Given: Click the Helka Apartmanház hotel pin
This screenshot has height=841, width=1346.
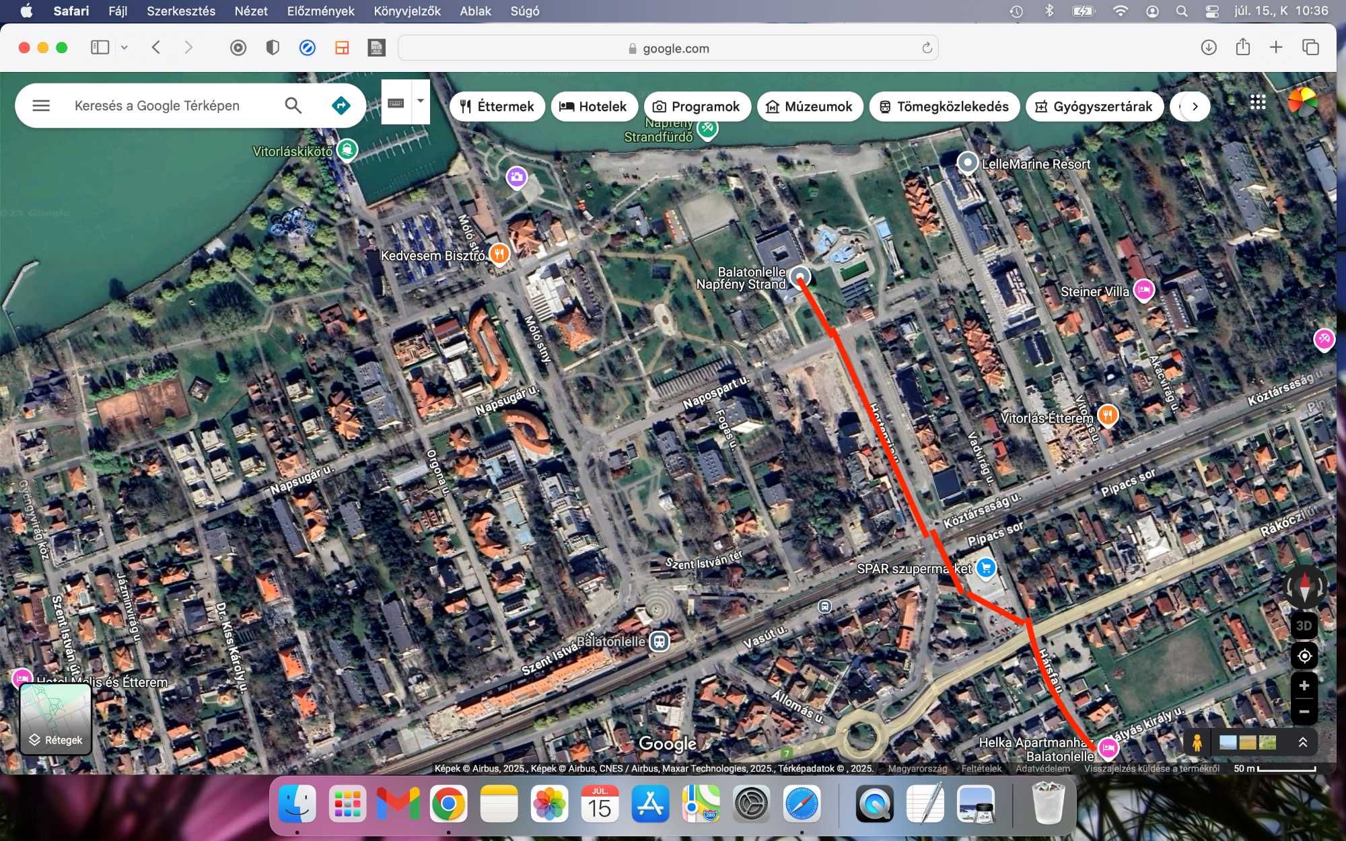Looking at the screenshot, I should click(1108, 747).
